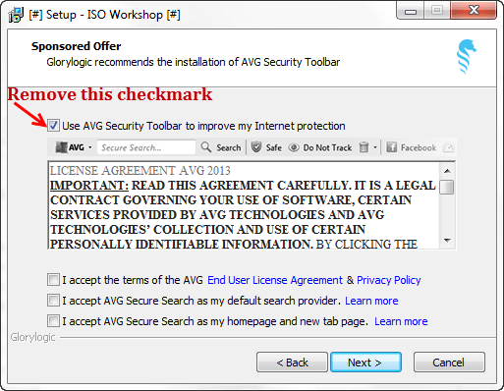This screenshot has width=504, height=391.
Task: Click the Back button
Action: [292, 363]
